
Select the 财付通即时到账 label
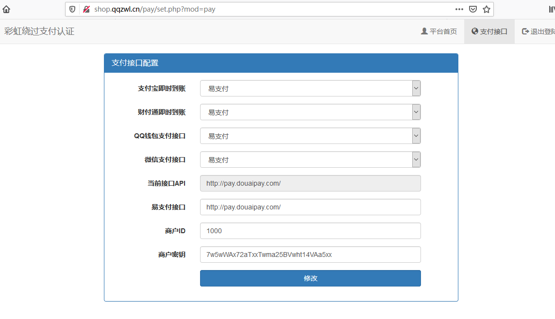point(162,112)
